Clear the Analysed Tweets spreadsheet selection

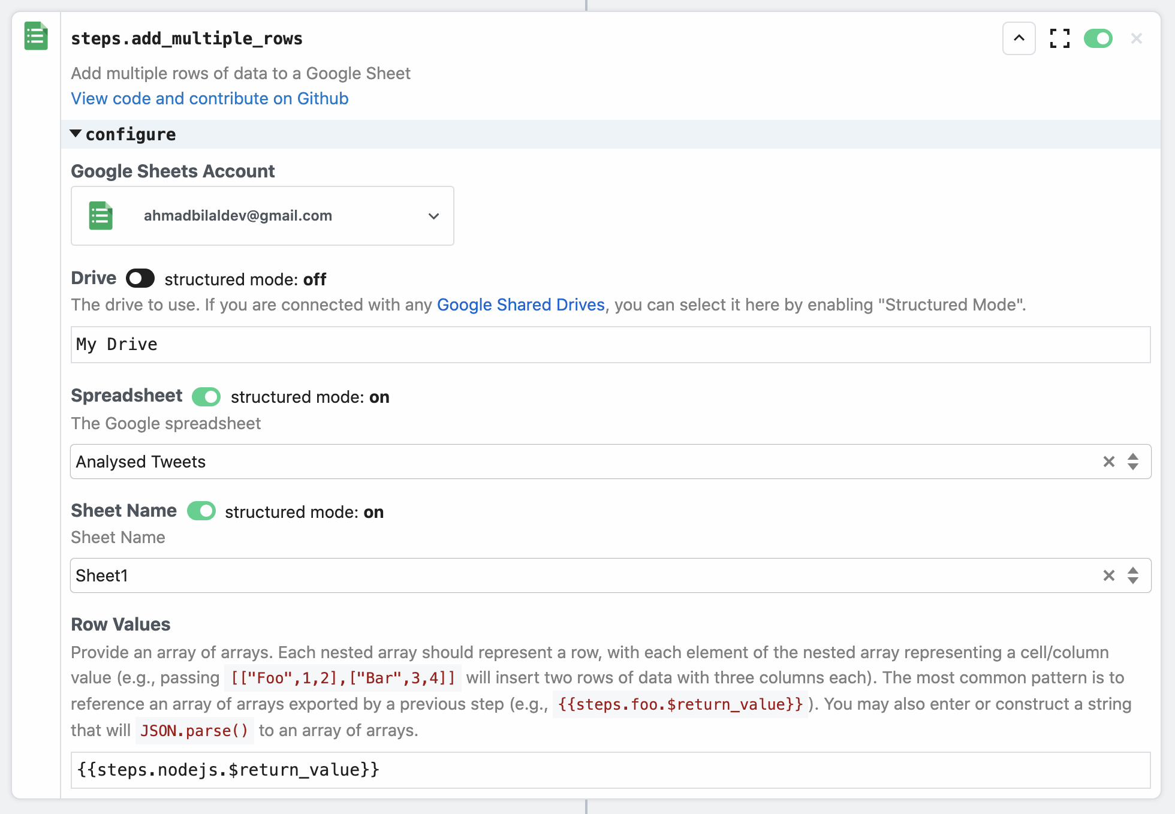pyautogui.click(x=1108, y=462)
